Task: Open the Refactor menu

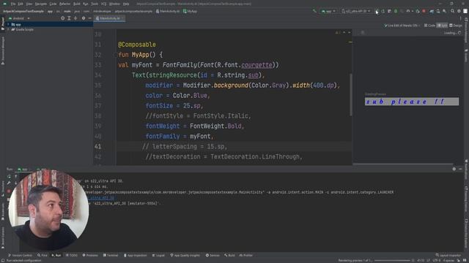Action: [64, 4]
